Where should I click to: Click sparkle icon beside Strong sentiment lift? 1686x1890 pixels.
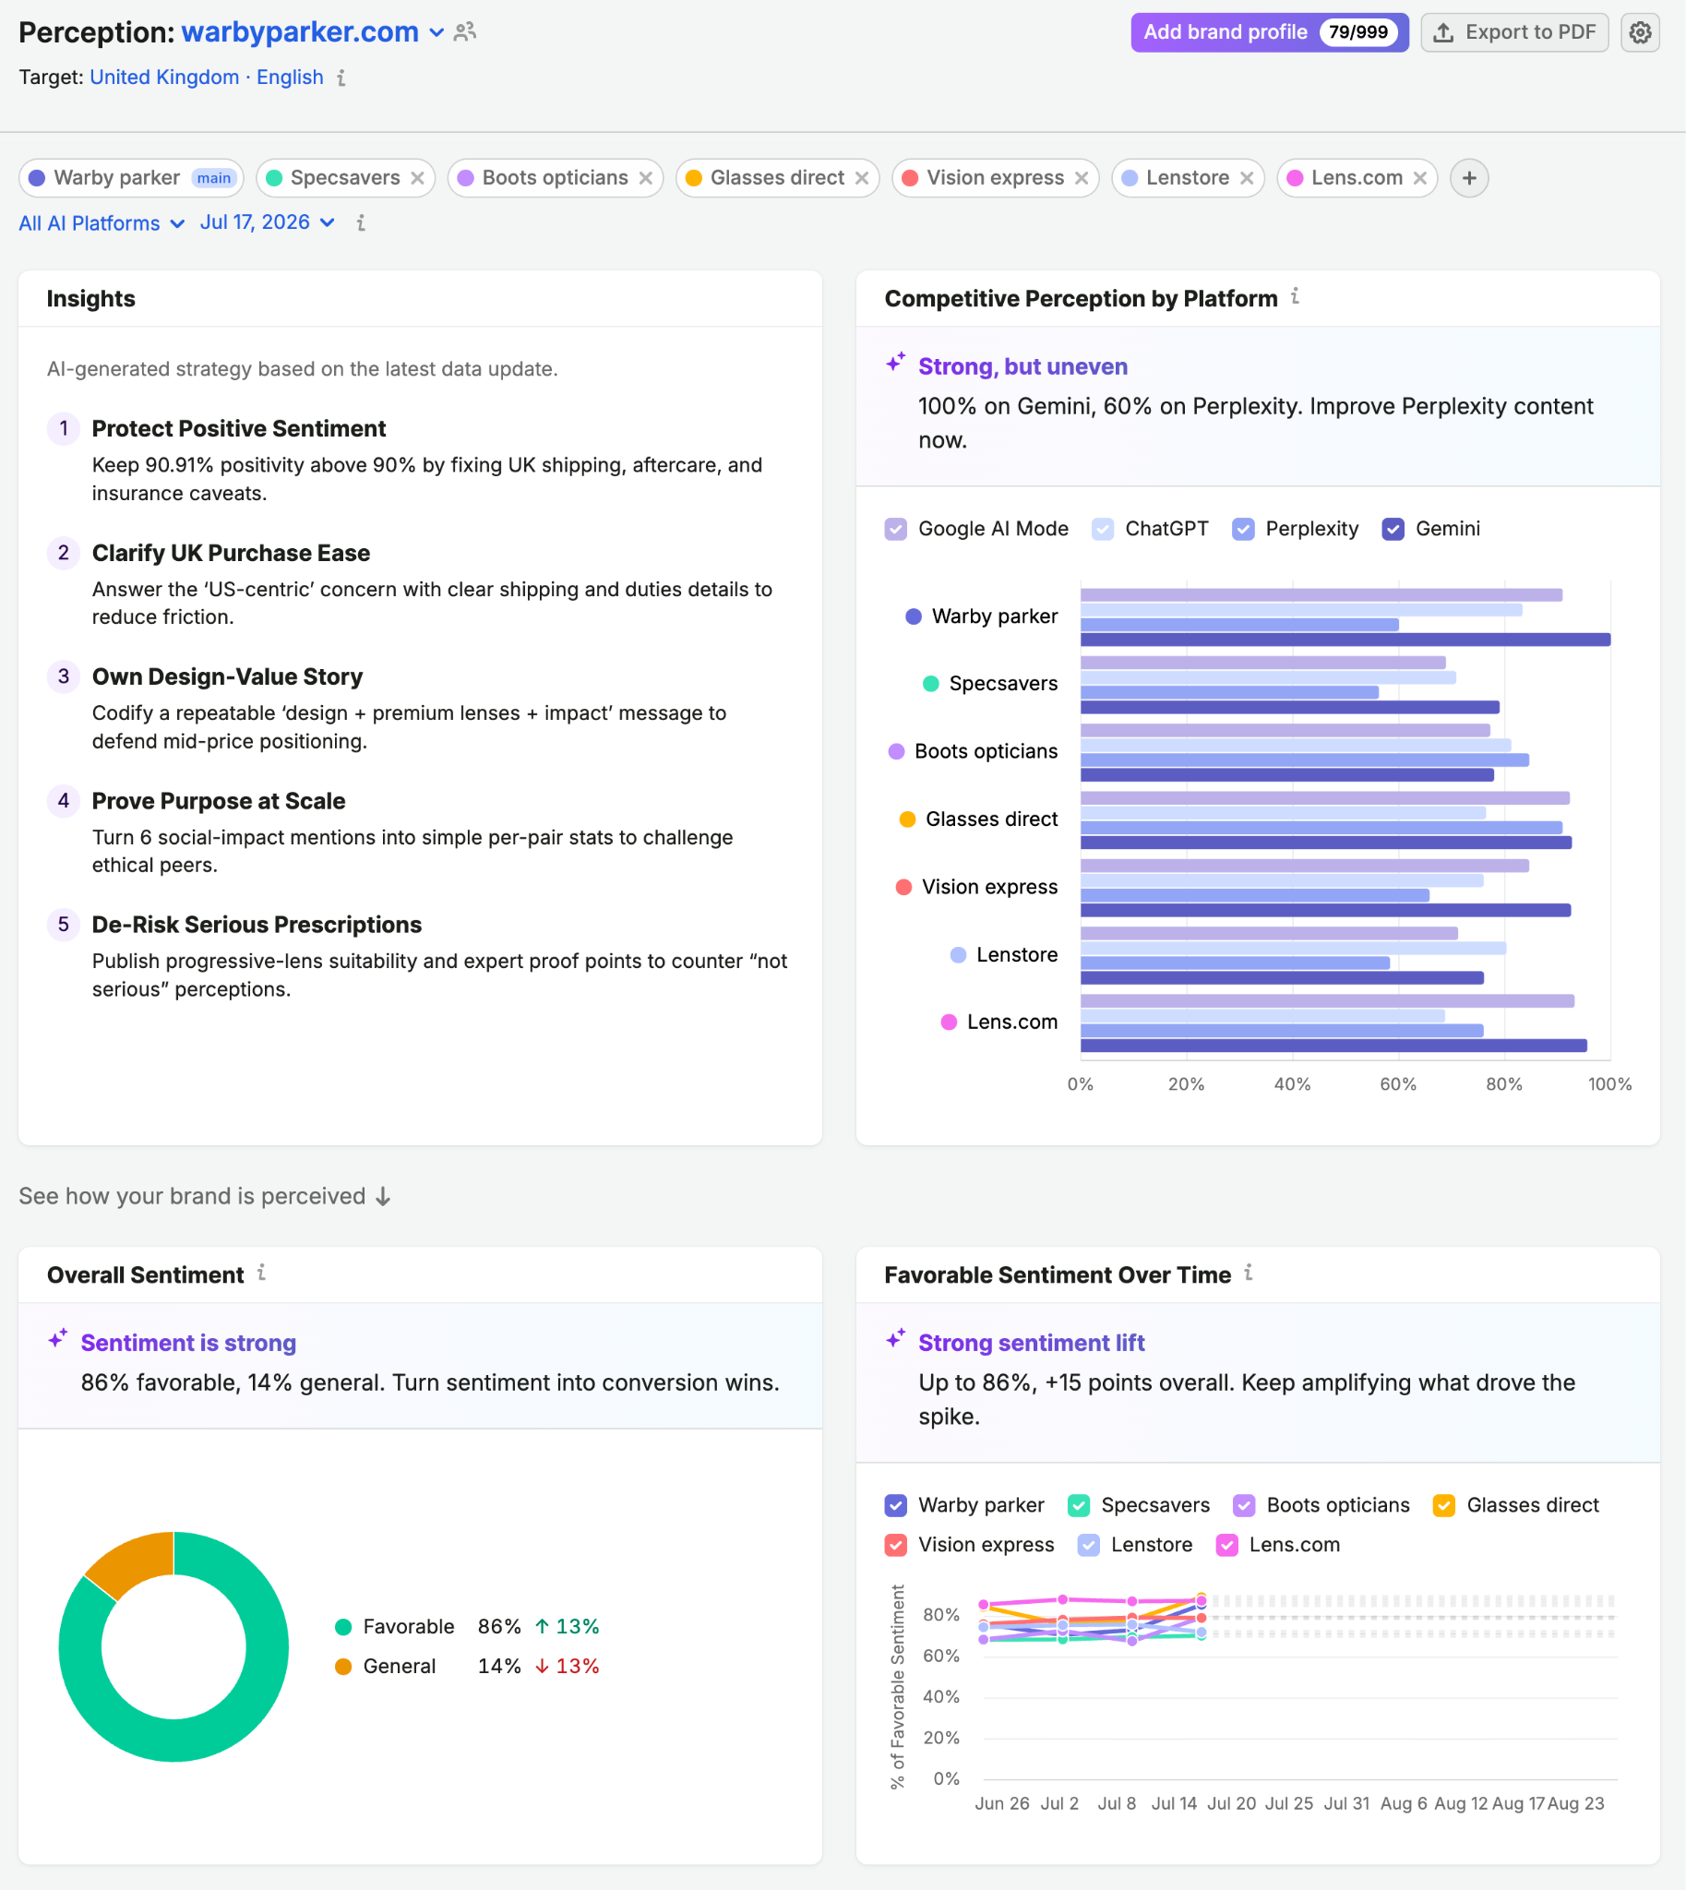point(895,1340)
